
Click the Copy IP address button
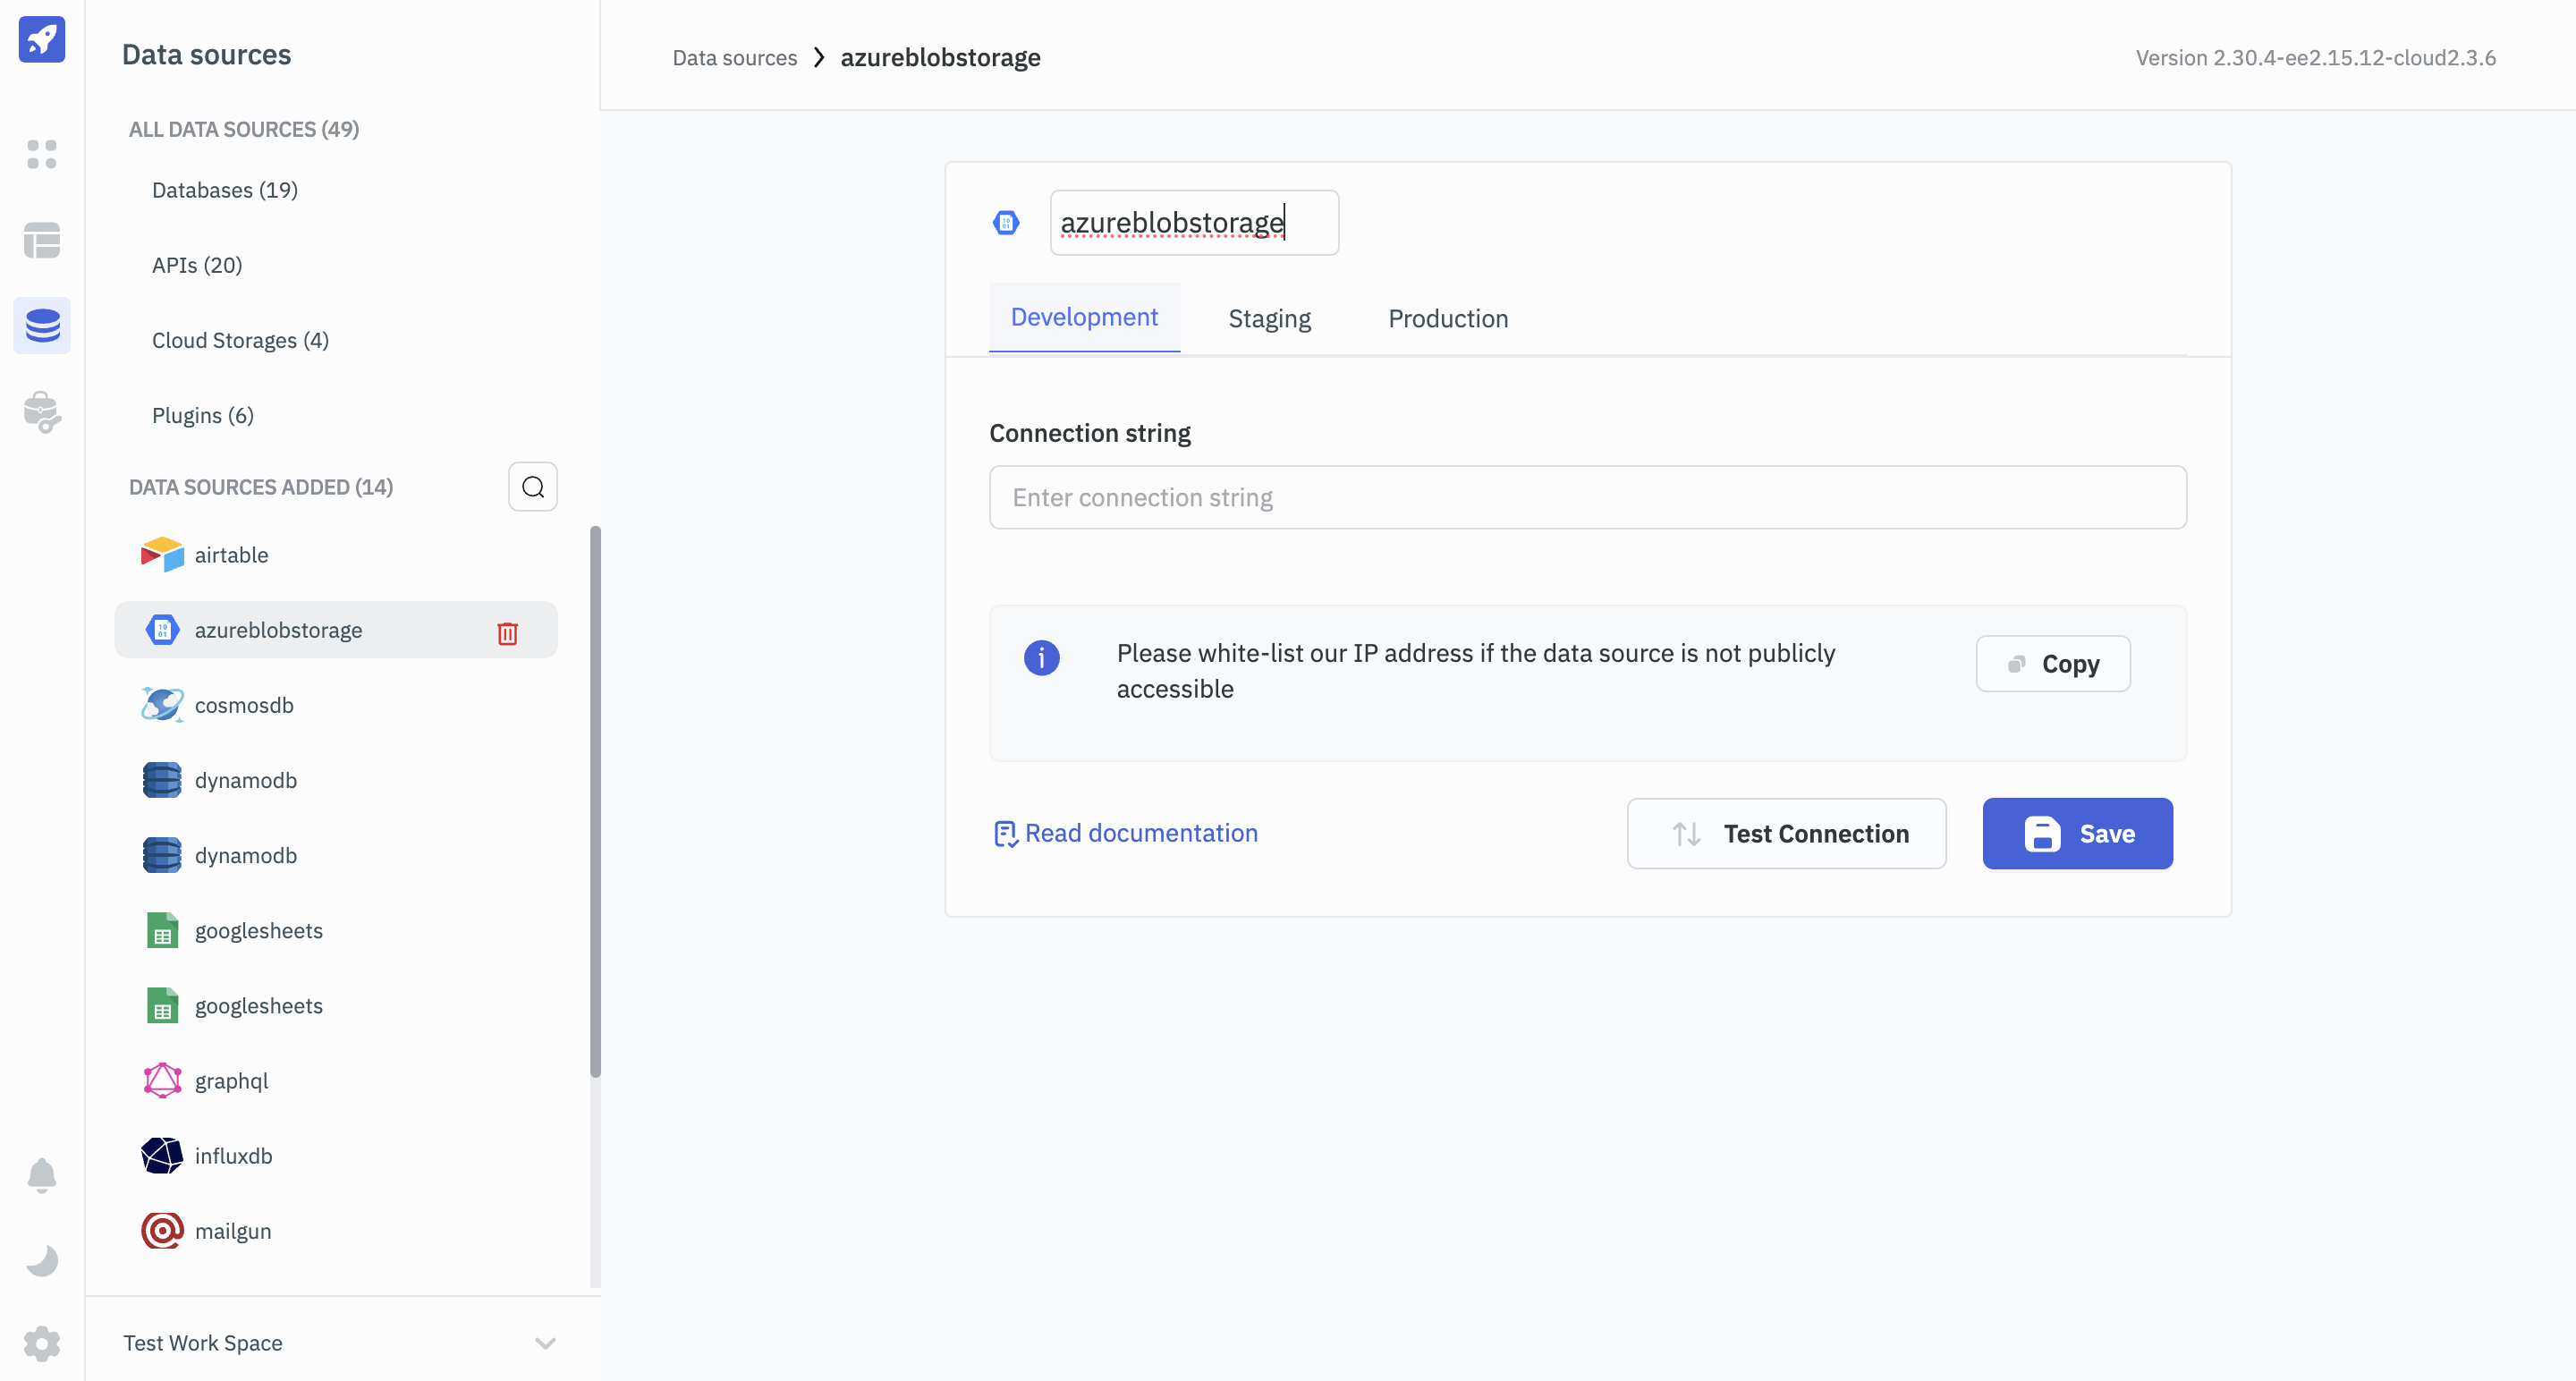pos(2053,664)
